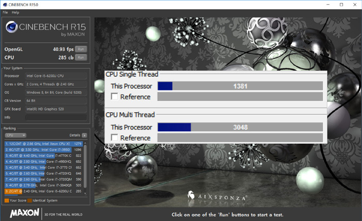The height and width of the screenshot is (221, 362).
Task: Click the panel splitter handle
Action: [x=93, y=118]
